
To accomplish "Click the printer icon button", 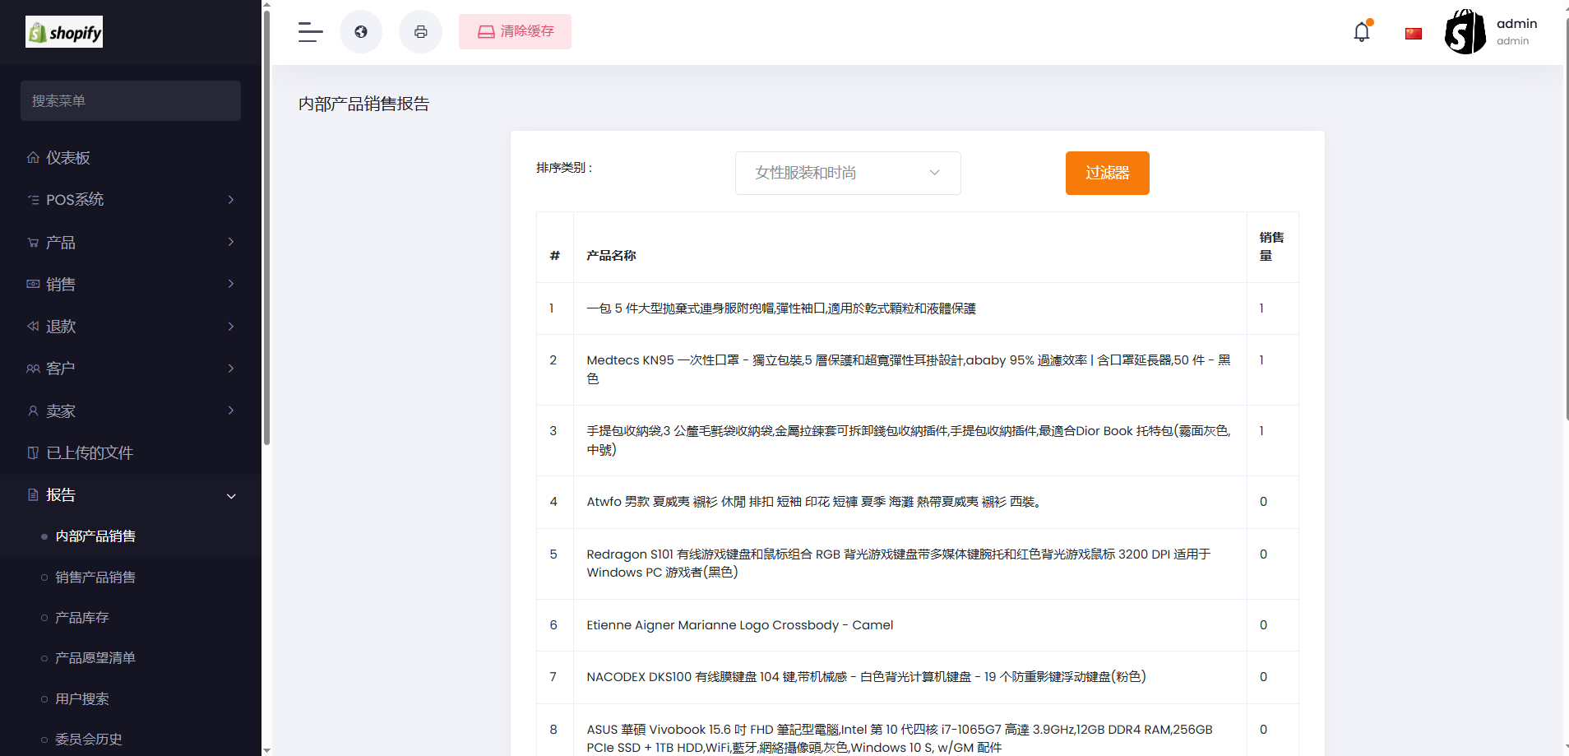I will pyautogui.click(x=420, y=32).
